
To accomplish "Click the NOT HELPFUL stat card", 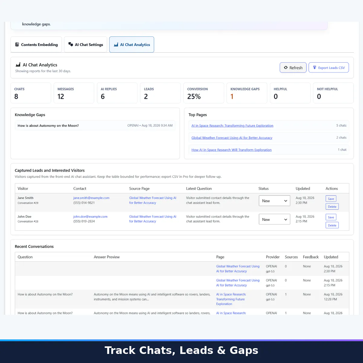I will [x=333, y=93].
